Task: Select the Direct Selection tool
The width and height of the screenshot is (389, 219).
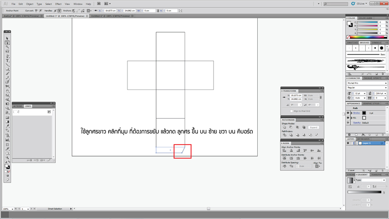Action: point(7,43)
